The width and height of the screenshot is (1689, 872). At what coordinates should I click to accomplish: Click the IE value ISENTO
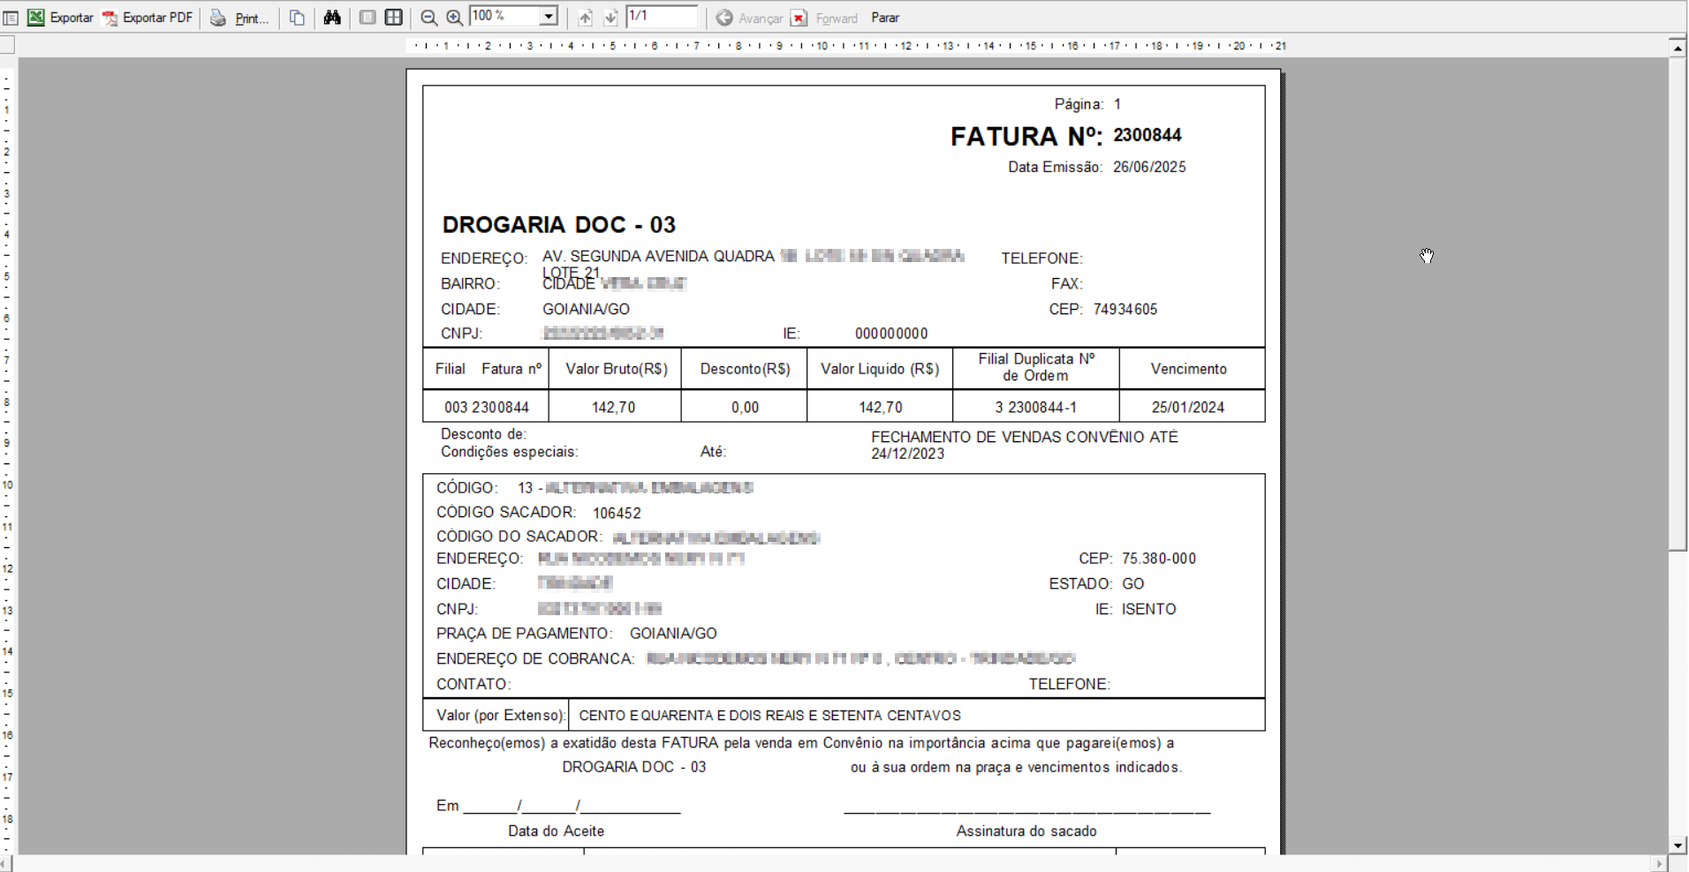tap(1149, 609)
